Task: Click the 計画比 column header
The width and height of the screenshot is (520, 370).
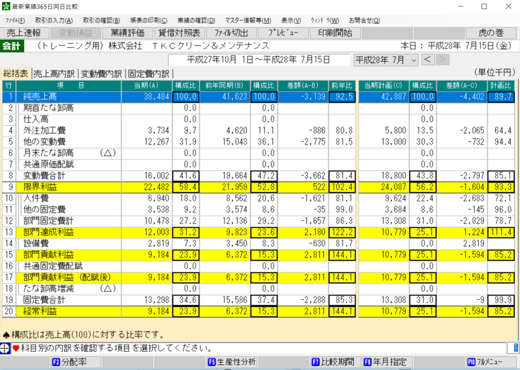Action: (501, 85)
